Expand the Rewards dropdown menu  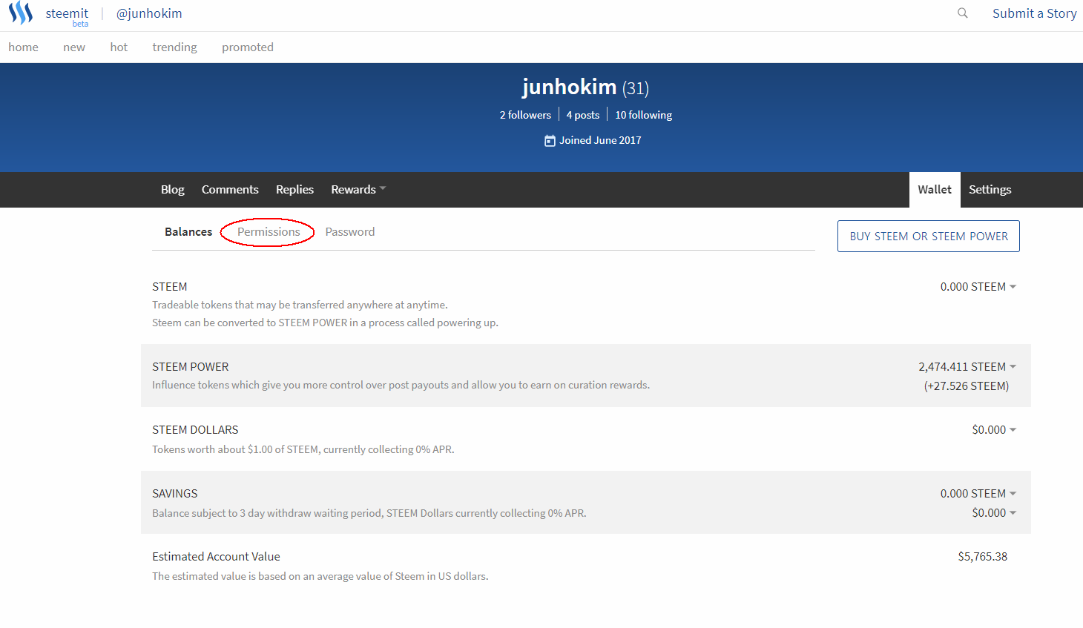(x=358, y=190)
